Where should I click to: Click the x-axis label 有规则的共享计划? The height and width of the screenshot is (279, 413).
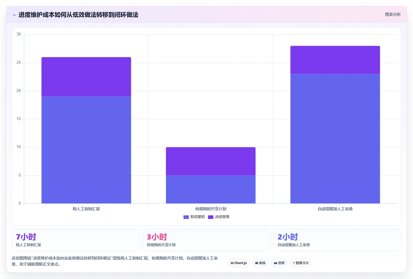(211, 209)
